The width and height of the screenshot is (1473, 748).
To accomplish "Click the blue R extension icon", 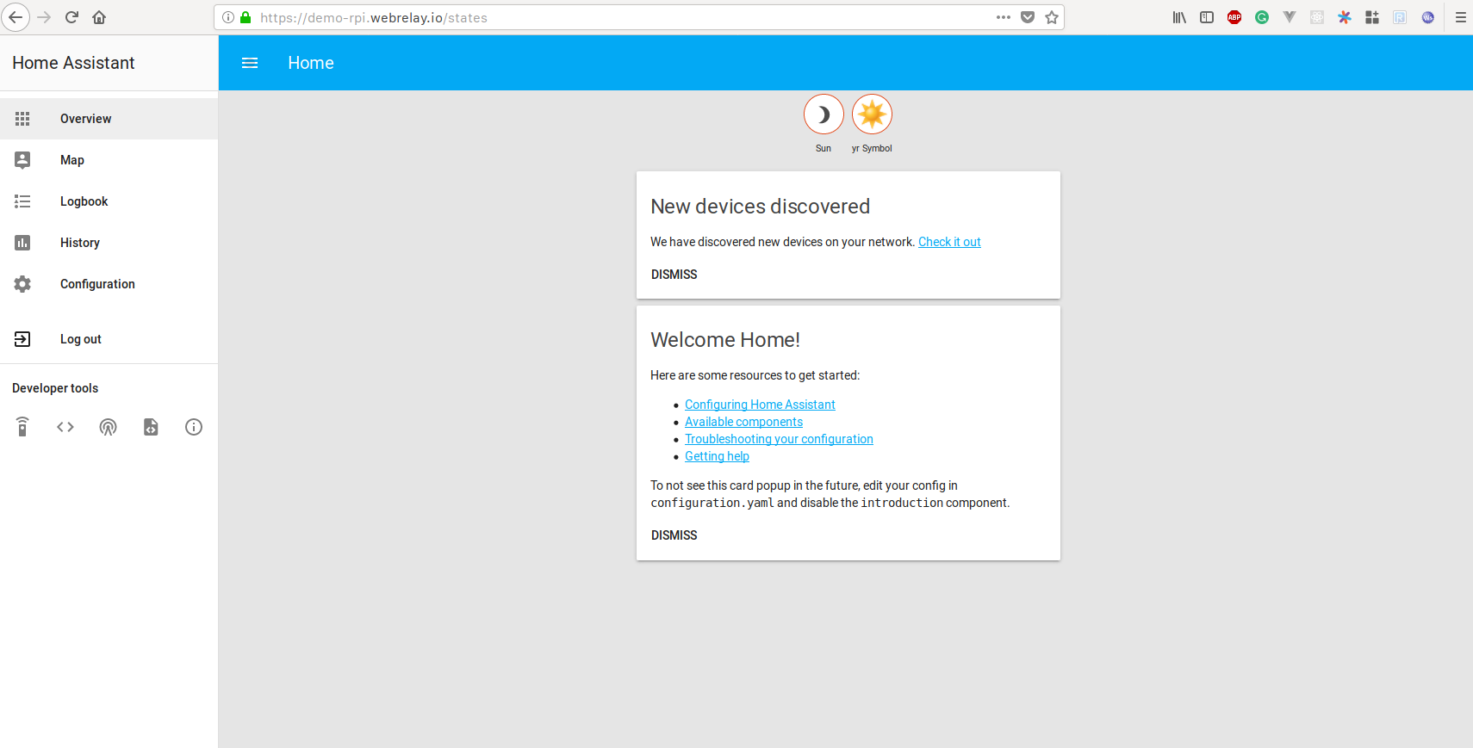I will click(1400, 17).
